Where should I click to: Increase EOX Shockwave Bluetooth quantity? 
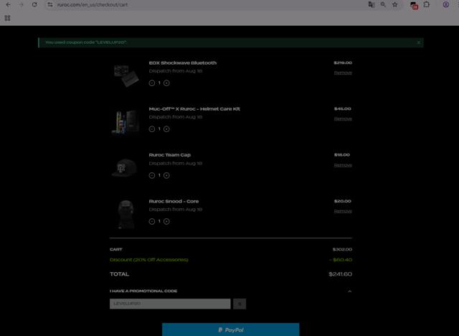(x=166, y=83)
